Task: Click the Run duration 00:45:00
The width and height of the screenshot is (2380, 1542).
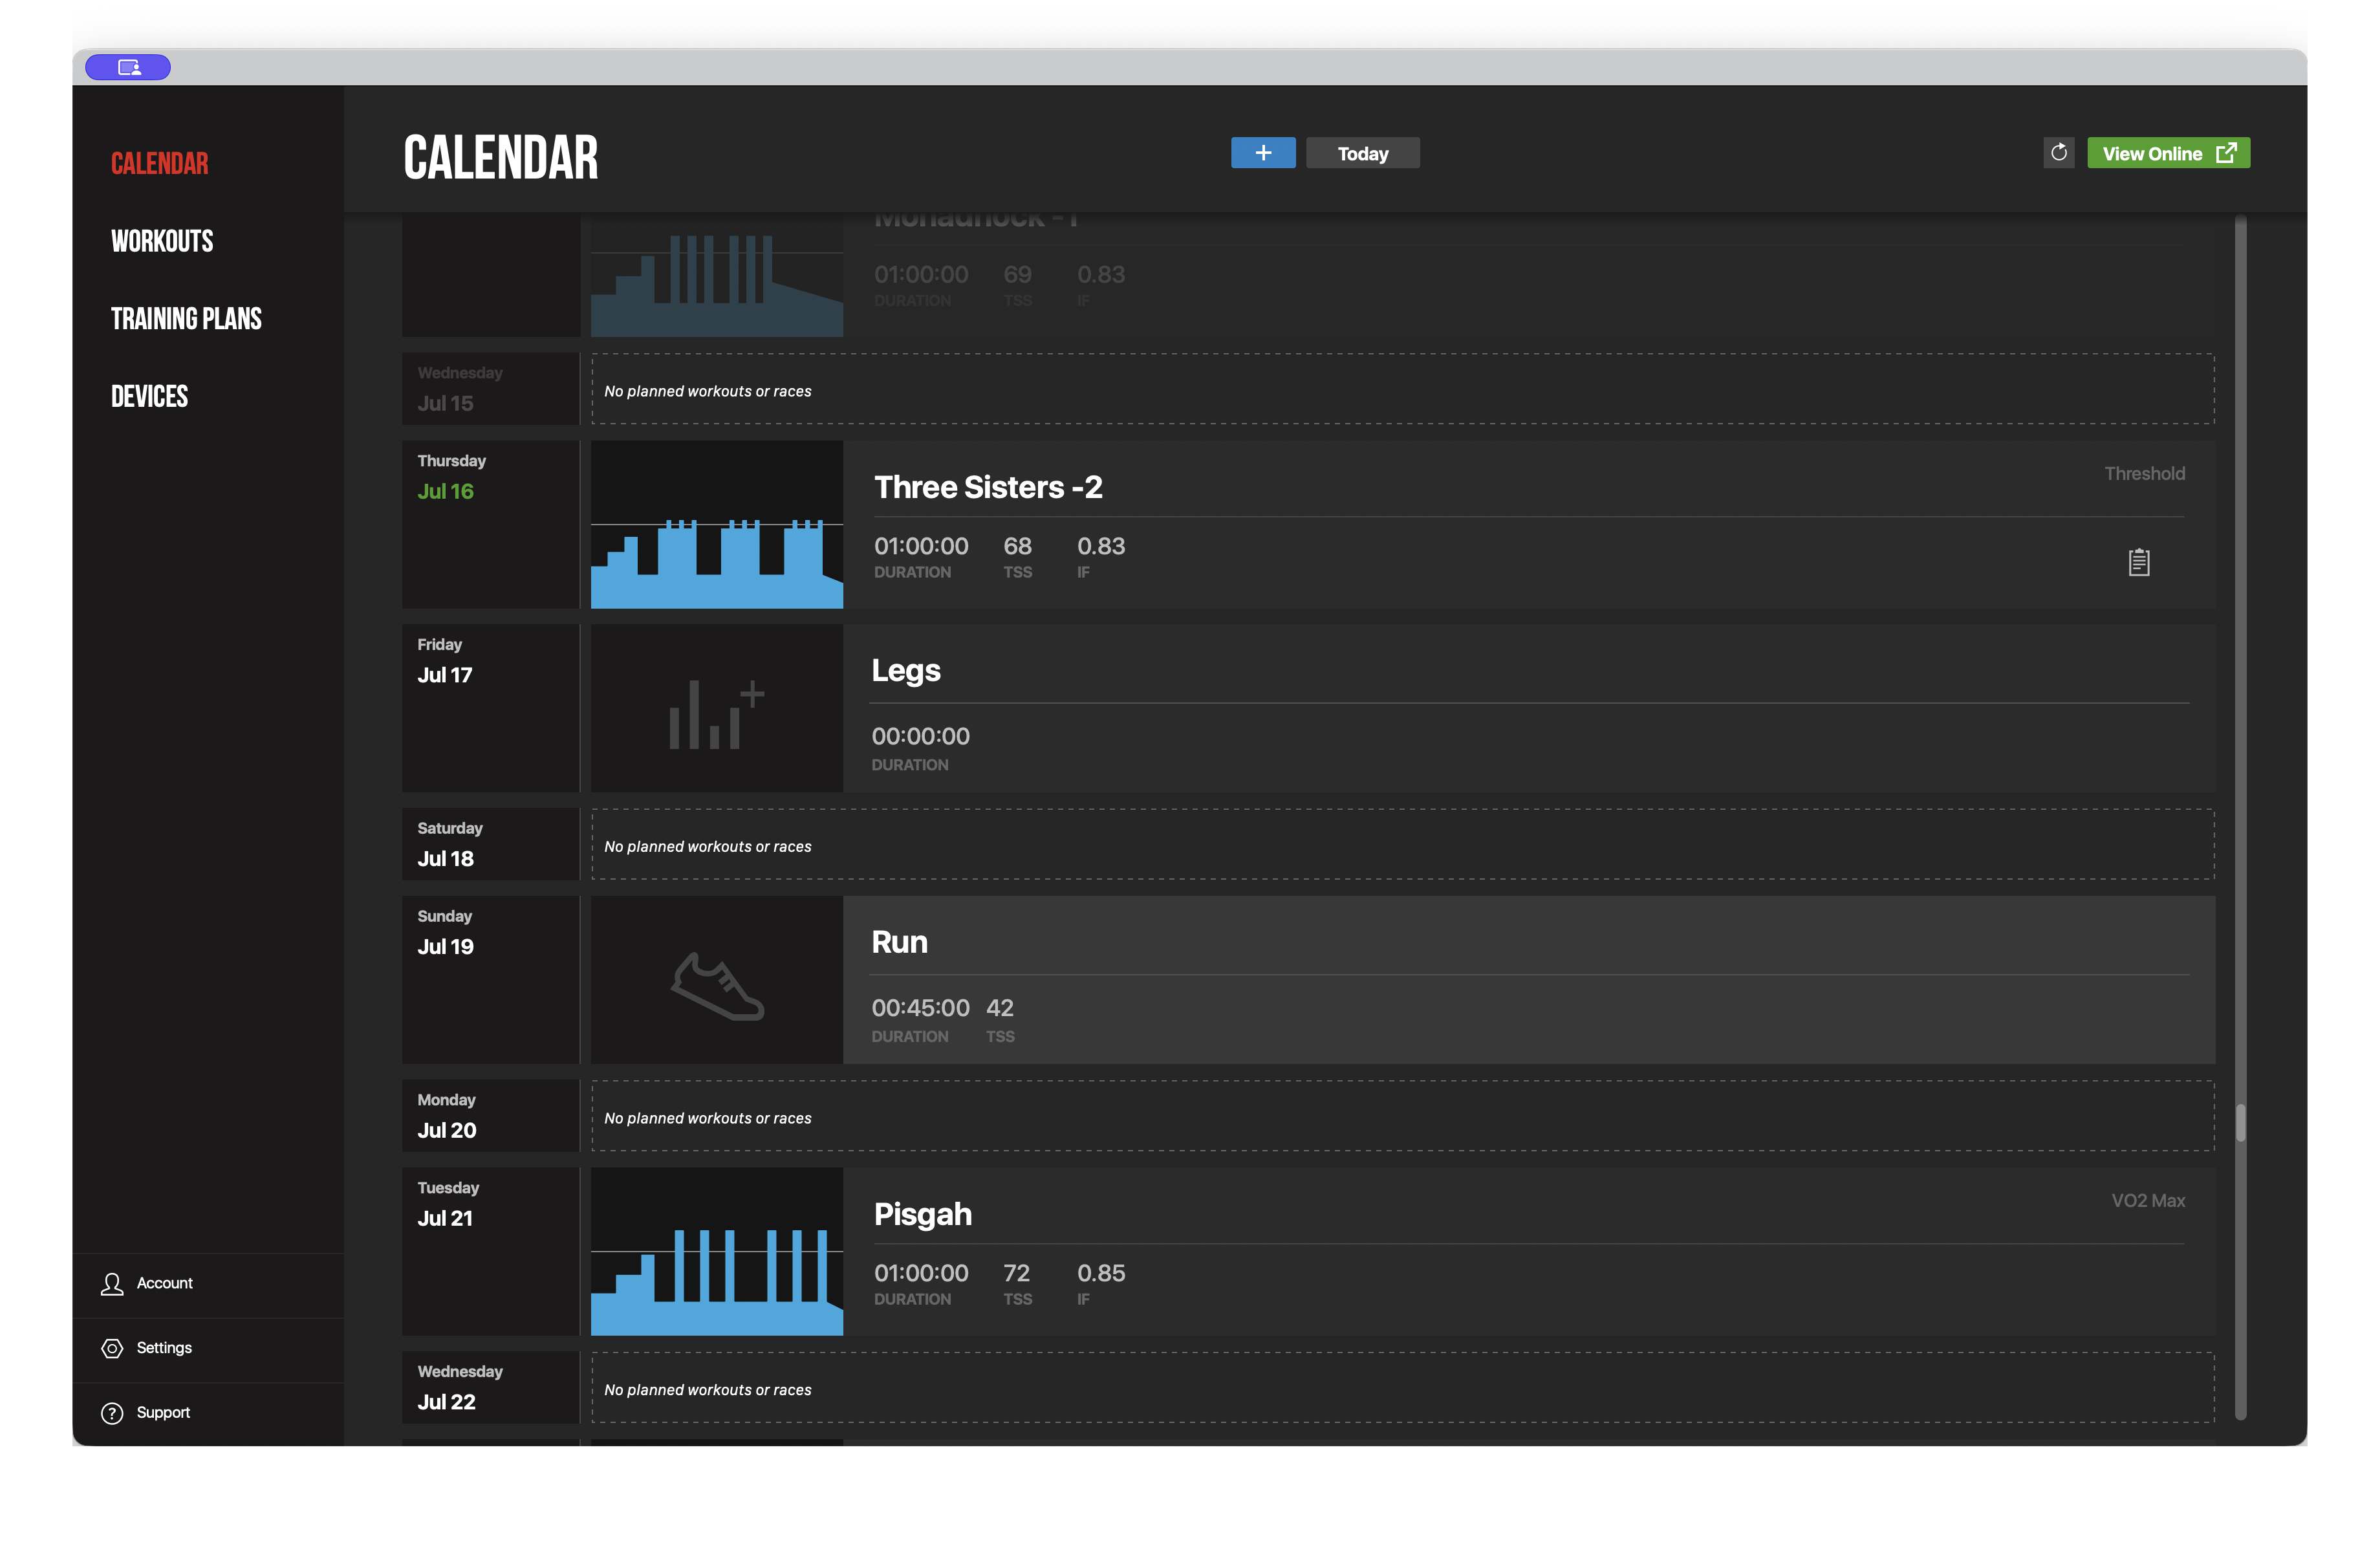Action: coord(920,1008)
